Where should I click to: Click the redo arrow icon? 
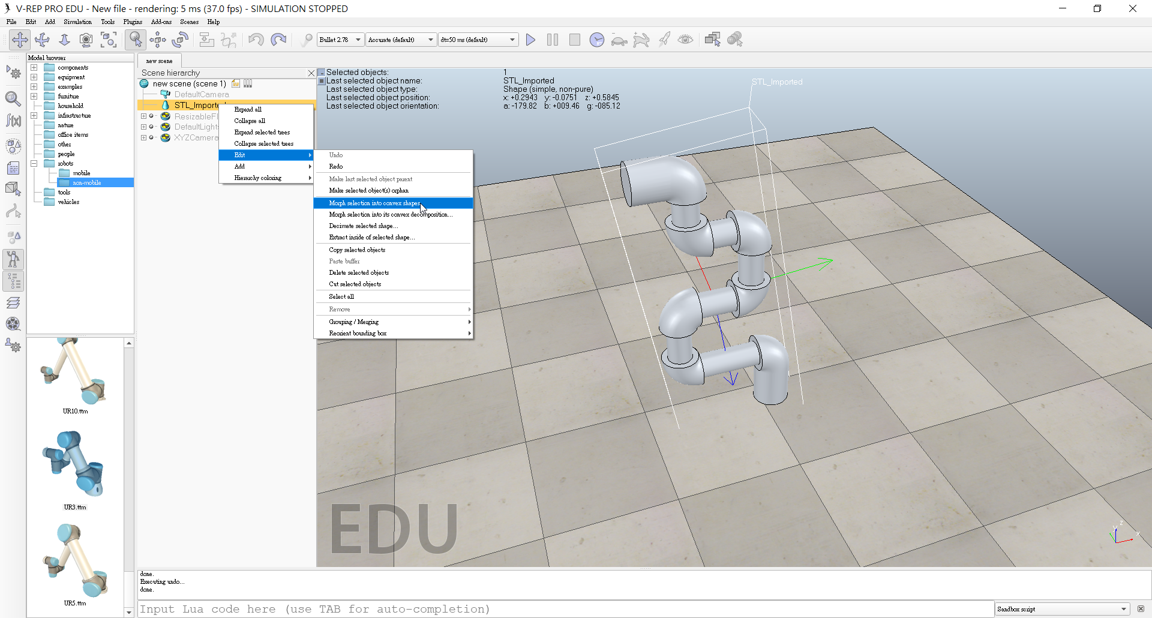pyautogui.click(x=278, y=40)
